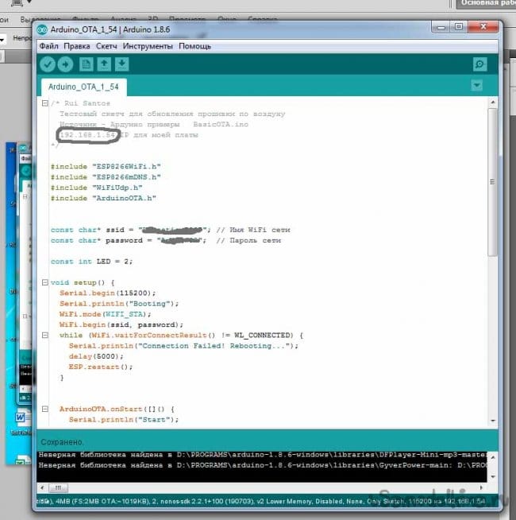516x520 pixels.
Task: Click the Upload sketch arrow icon
Action: pos(65,64)
